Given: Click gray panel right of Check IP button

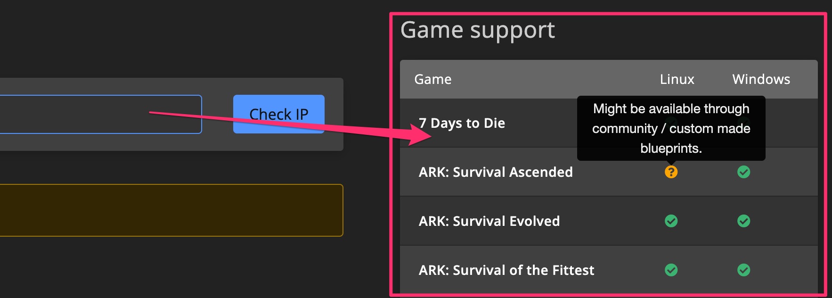Looking at the screenshot, I should [334, 115].
